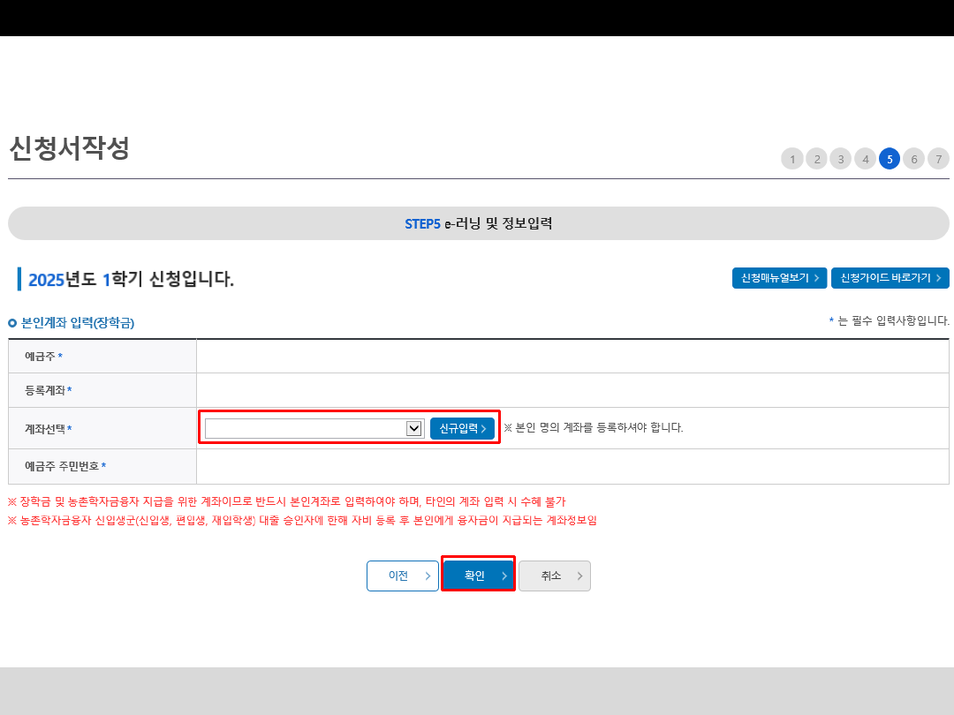This screenshot has height=715, width=954.
Task: Expand the 계좌선택 account dropdown
Action: click(x=314, y=428)
